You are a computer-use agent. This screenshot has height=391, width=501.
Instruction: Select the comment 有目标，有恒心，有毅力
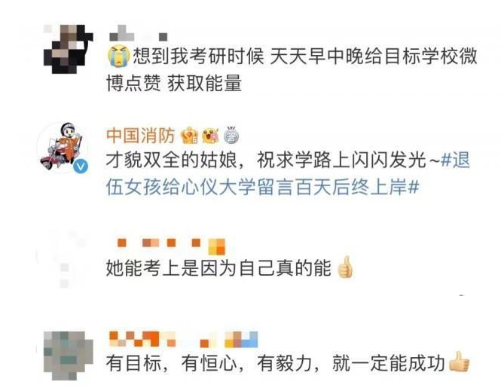coord(288,362)
